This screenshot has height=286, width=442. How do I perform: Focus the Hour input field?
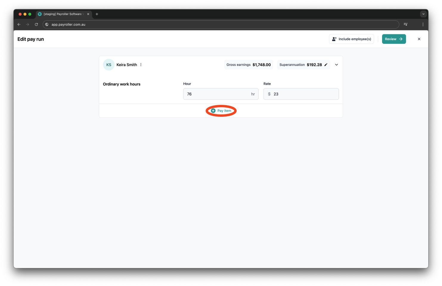click(218, 94)
